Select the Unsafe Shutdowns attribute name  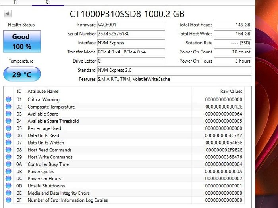[x=46, y=186]
